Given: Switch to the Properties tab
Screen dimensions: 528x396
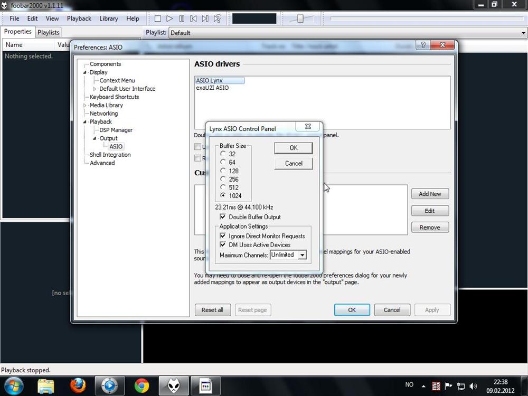Looking at the screenshot, I should (17, 32).
